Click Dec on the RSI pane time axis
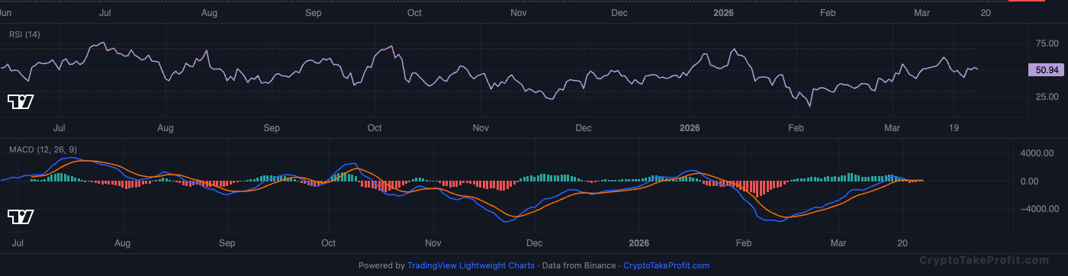This screenshot has height=276, width=1068. pyautogui.click(x=583, y=128)
